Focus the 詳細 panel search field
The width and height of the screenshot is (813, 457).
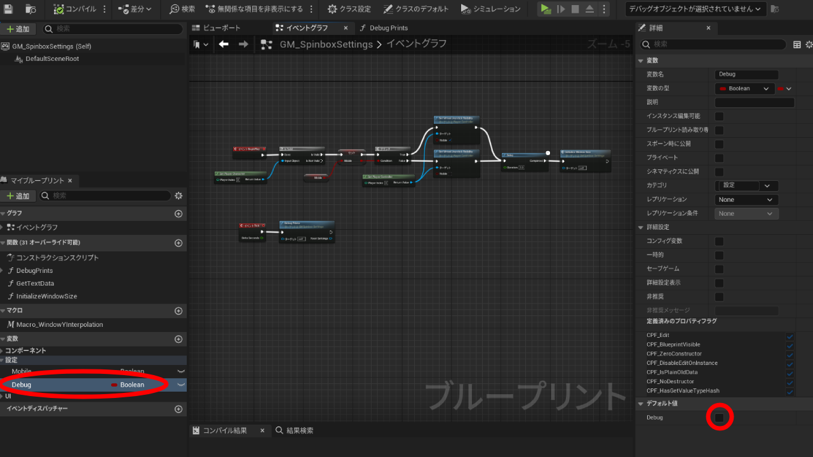click(x=714, y=44)
